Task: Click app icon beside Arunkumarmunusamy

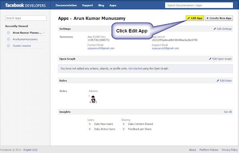Action: [x=8, y=39]
